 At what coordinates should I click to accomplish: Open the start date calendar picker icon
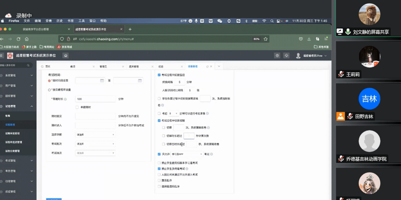(102, 80)
